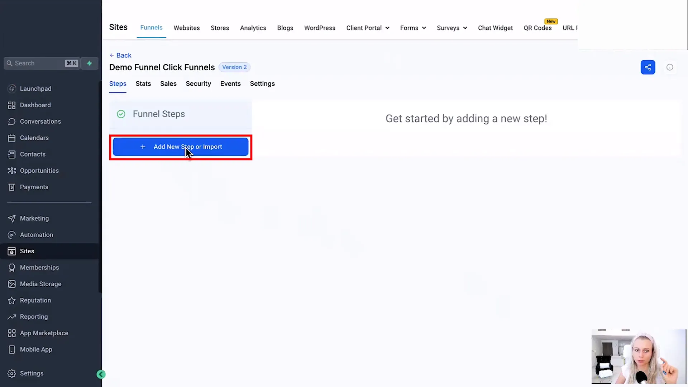This screenshot has width=688, height=387.
Task: Click the Sites icon in sidebar
Action: (x=12, y=251)
